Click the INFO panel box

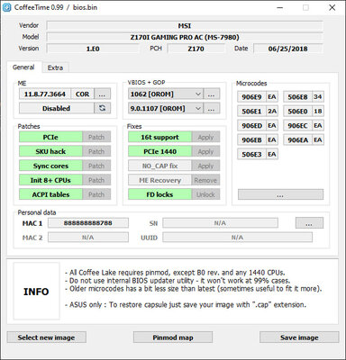click(x=36, y=292)
